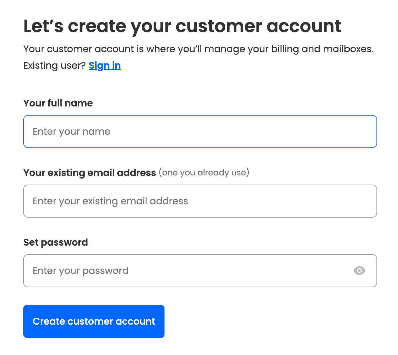Image resolution: width=398 pixels, height=355 pixels.
Task: Click the Existing user? text
Action: pos(55,65)
